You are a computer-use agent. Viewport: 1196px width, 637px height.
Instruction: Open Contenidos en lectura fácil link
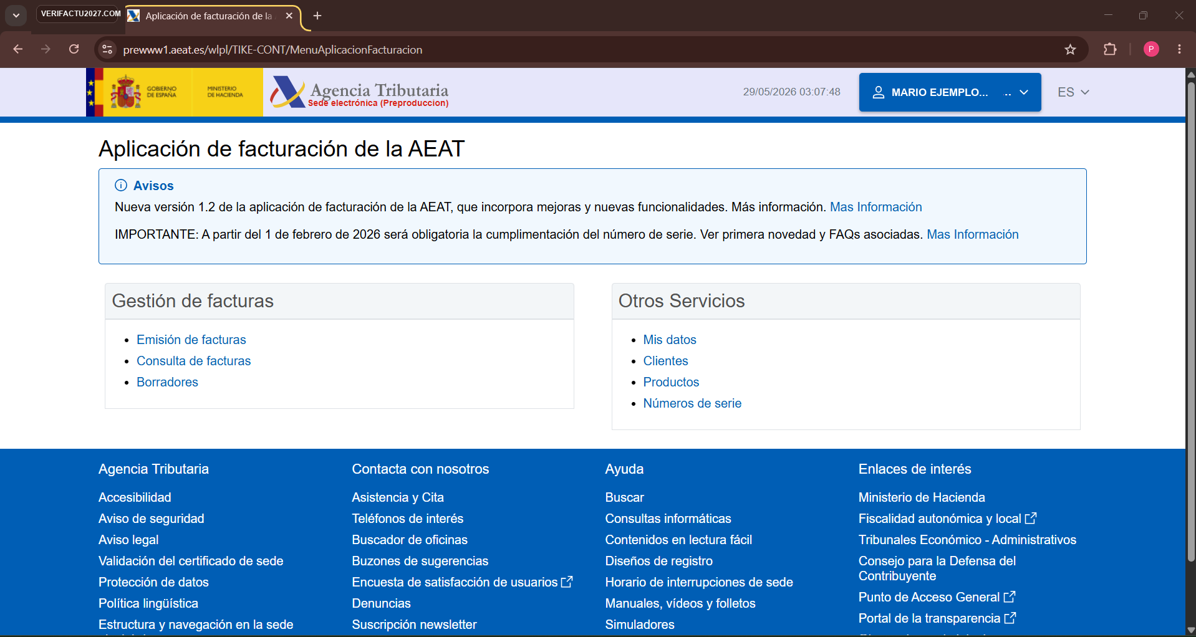click(x=678, y=540)
